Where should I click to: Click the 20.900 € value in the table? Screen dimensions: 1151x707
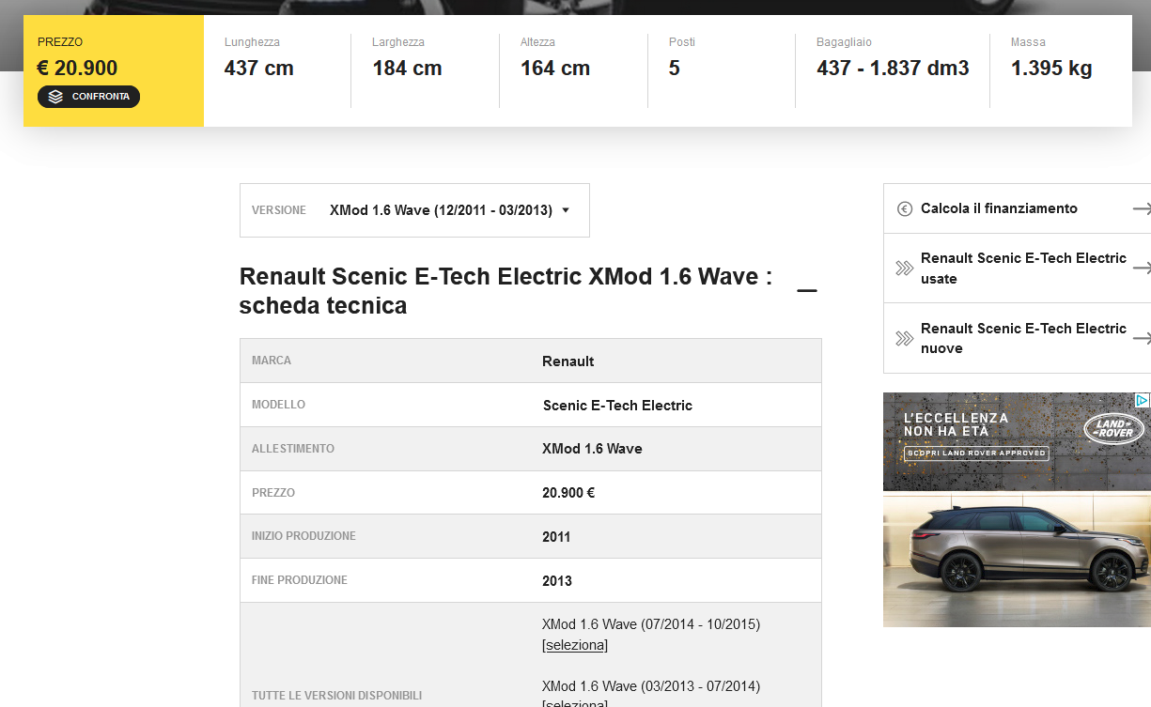tap(568, 493)
